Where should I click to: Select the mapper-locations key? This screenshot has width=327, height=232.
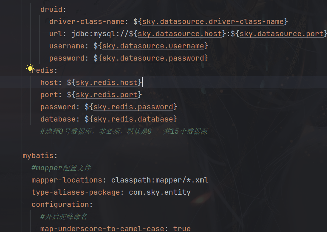pos(66,180)
